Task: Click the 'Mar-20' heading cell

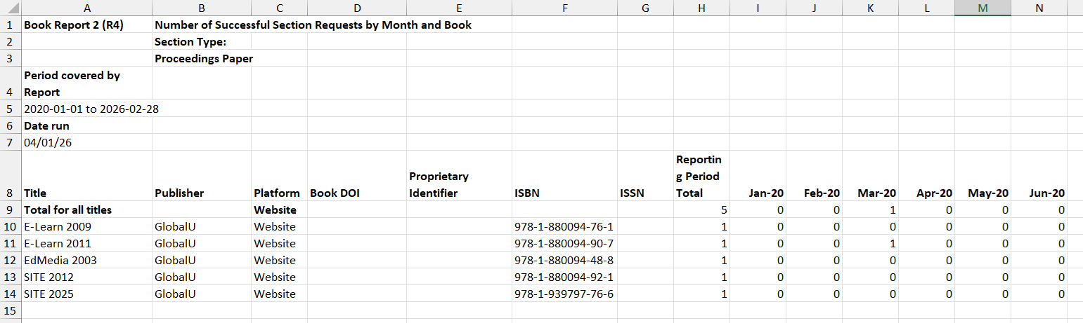Action: [870, 176]
